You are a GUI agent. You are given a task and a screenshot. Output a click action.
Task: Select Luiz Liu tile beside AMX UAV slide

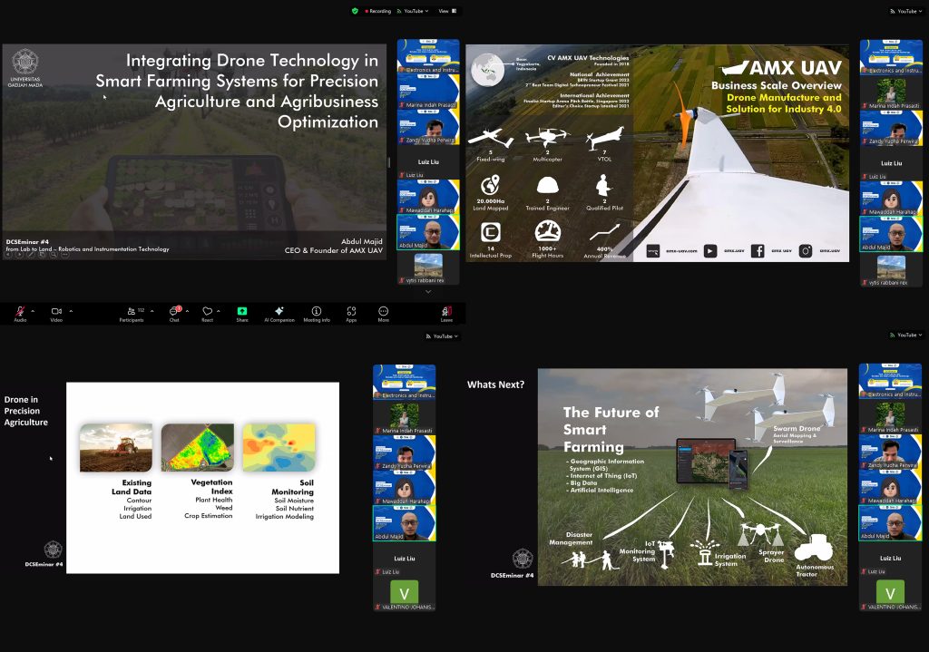(891, 163)
